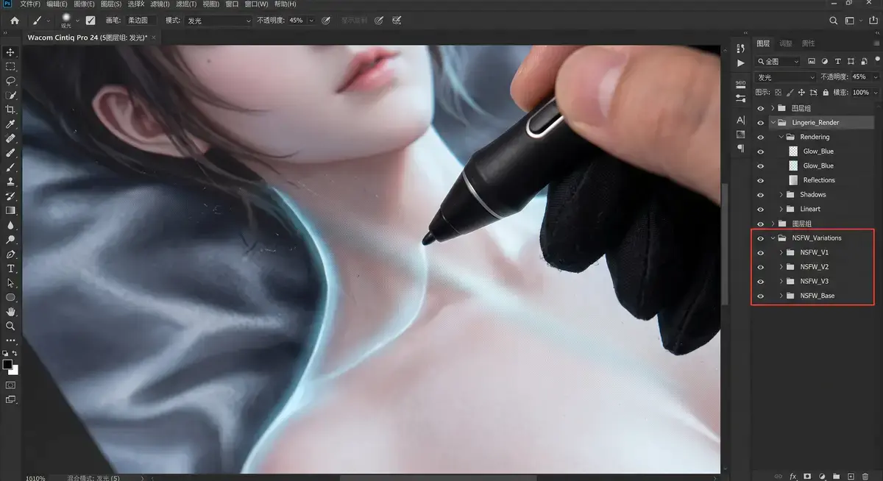883x481 pixels.
Task: Hide the Lingerie_Render group
Action: 761,123
